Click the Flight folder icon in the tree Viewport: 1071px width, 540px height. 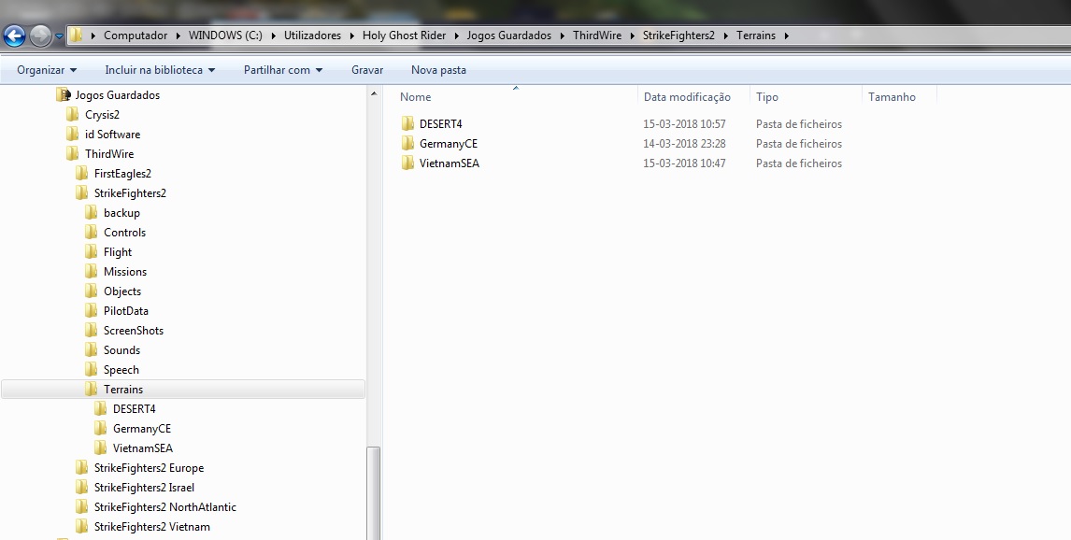pyautogui.click(x=91, y=252)
